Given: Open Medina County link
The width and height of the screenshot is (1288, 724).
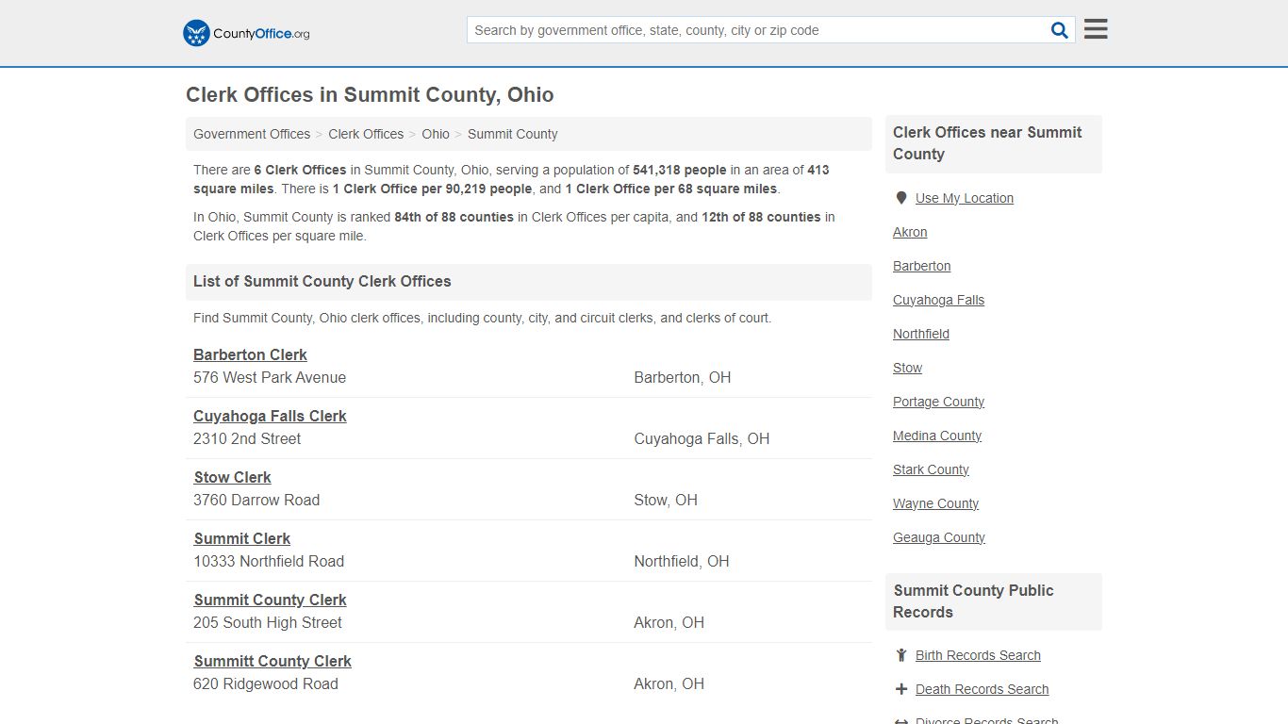Looking at the screenshot, I should tap(937, 436).
